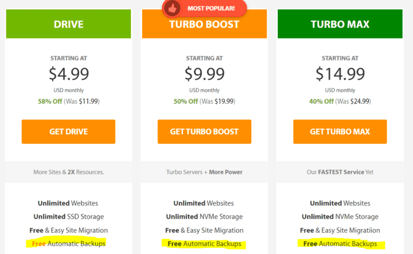Click highlighted Free Automatic Backups under Turbo Boost
413x254 pixels.
click(204, 244)
